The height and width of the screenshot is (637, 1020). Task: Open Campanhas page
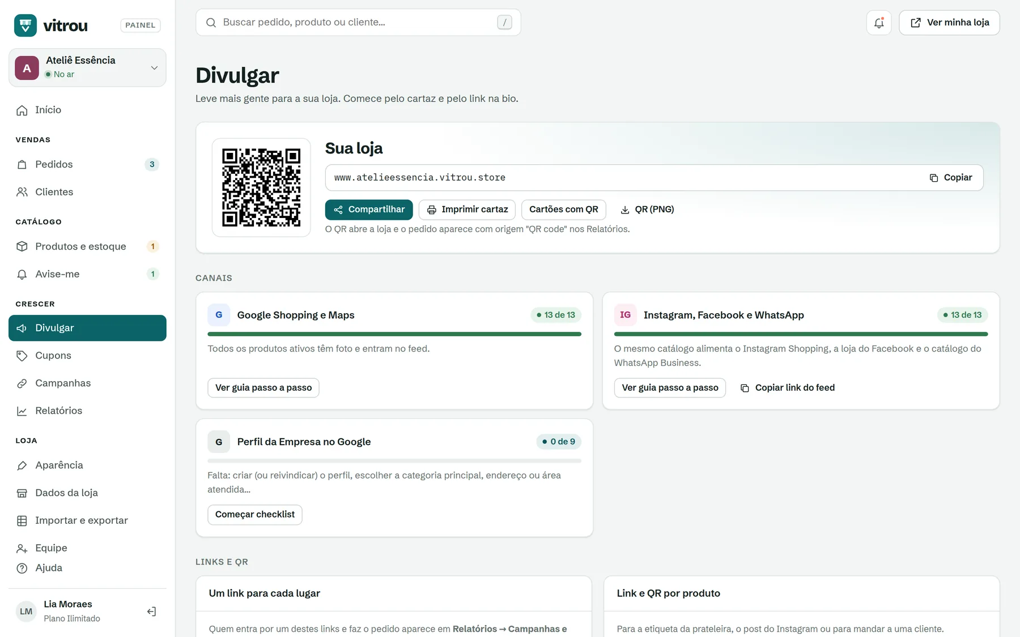87,383
